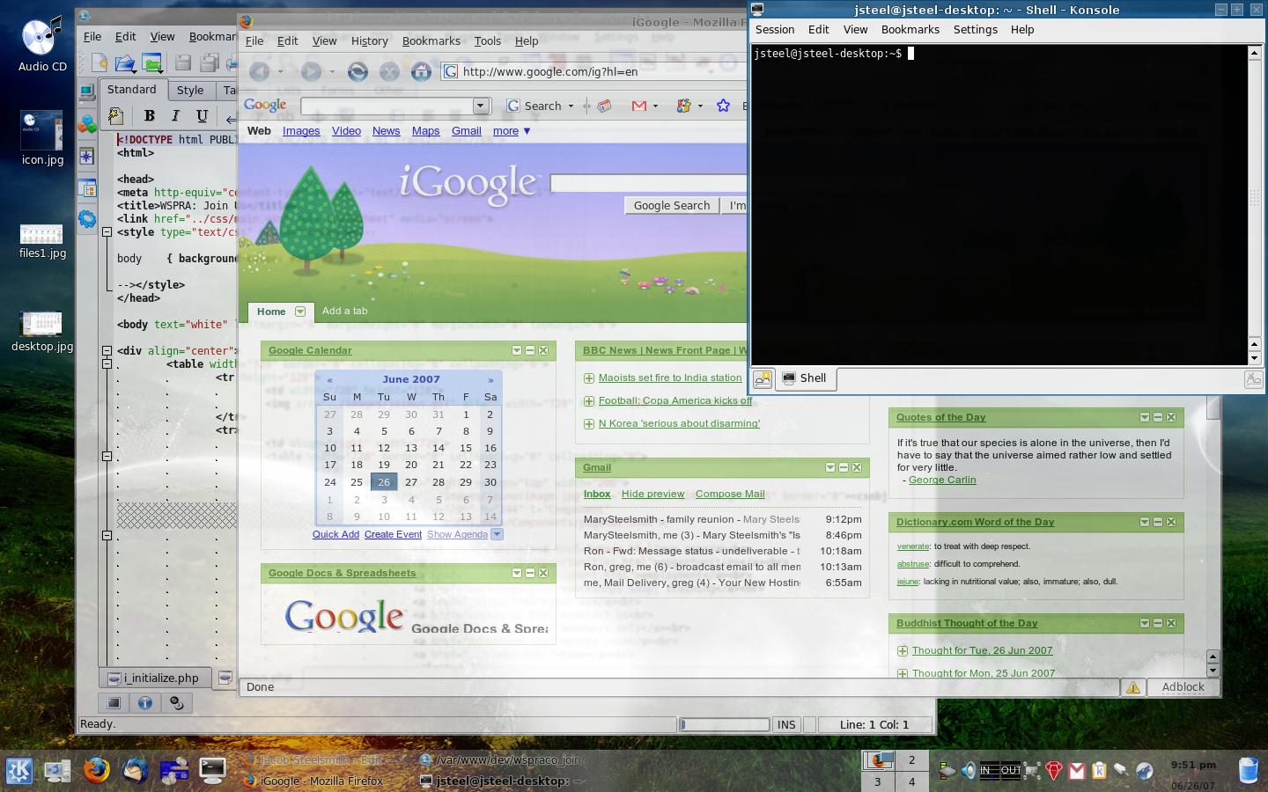This screenshot has width=1268, height=792.
Task: Click the blue star bookmark icon in Google Toolbar
Action: pyautogui.click(x=723, y=106)
